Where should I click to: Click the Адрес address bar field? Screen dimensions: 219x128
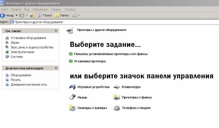[114, 22]
